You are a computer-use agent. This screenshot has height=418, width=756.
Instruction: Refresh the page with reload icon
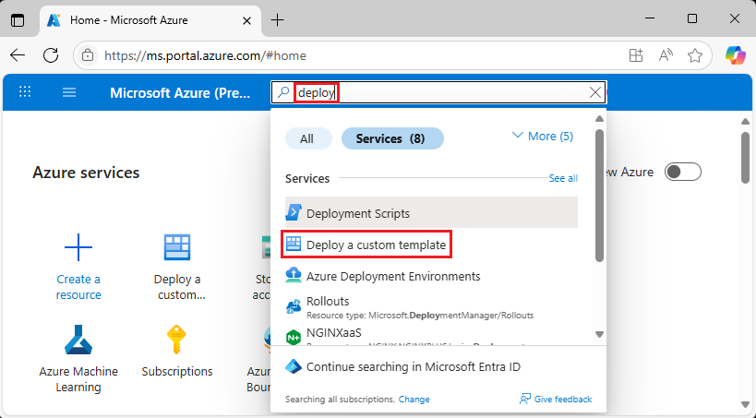point(51,55)
